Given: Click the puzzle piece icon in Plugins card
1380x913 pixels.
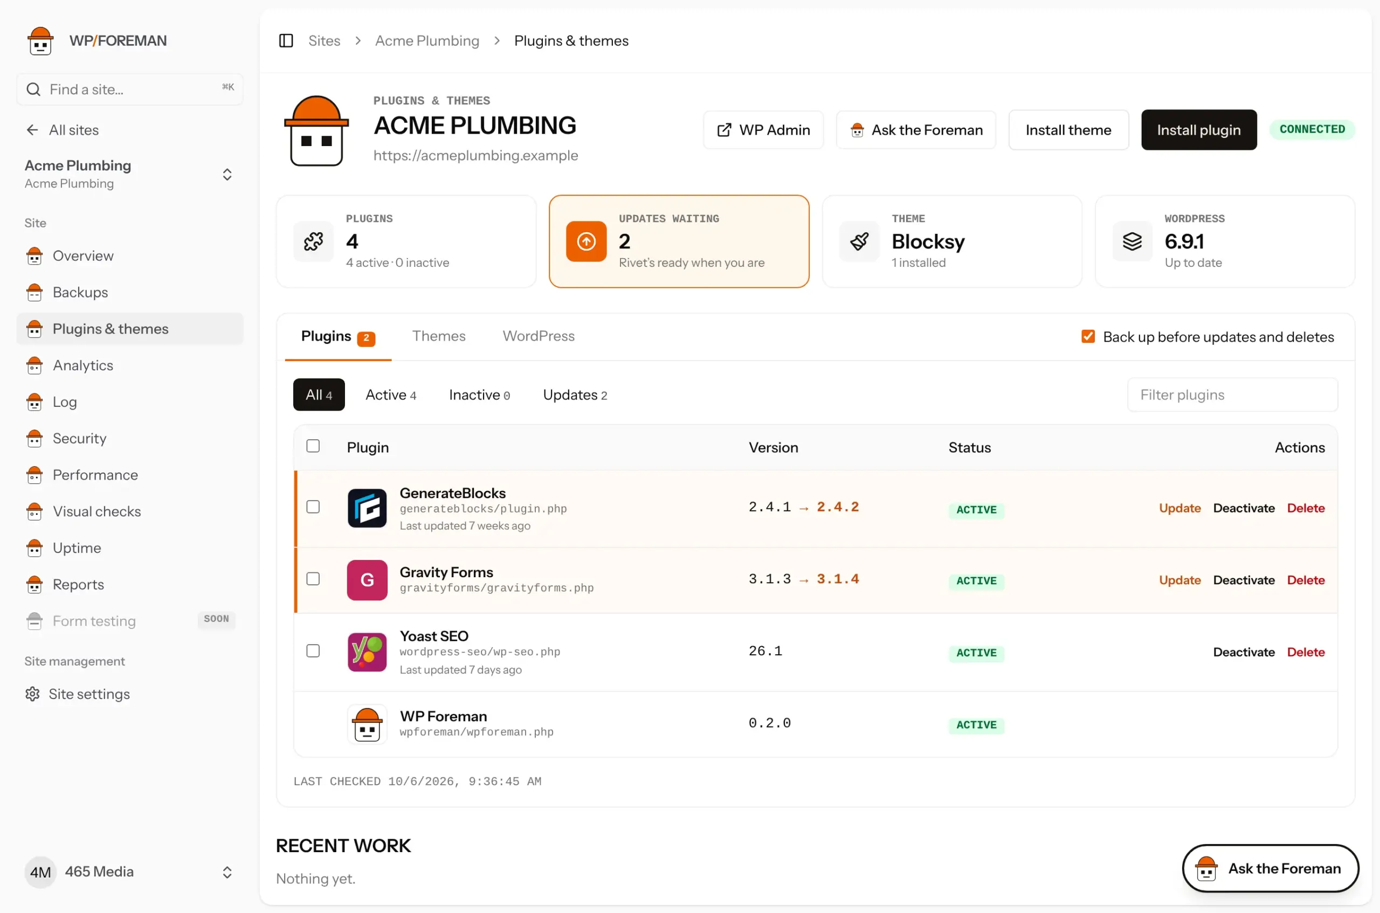Looking at the screenshot, I should tap(313, 241).
